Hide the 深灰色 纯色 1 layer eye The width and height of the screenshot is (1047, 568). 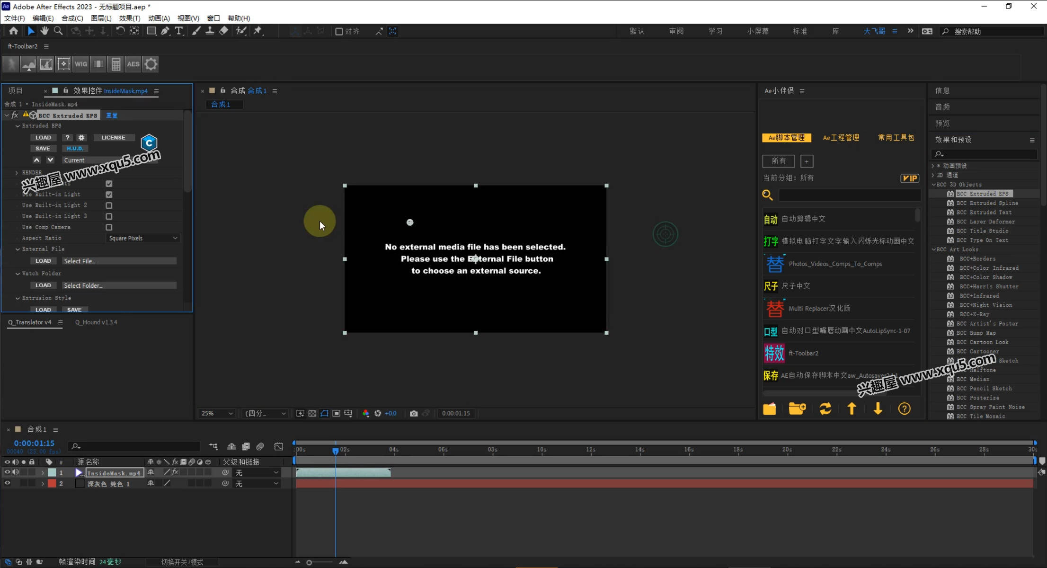tap(7, 483)
